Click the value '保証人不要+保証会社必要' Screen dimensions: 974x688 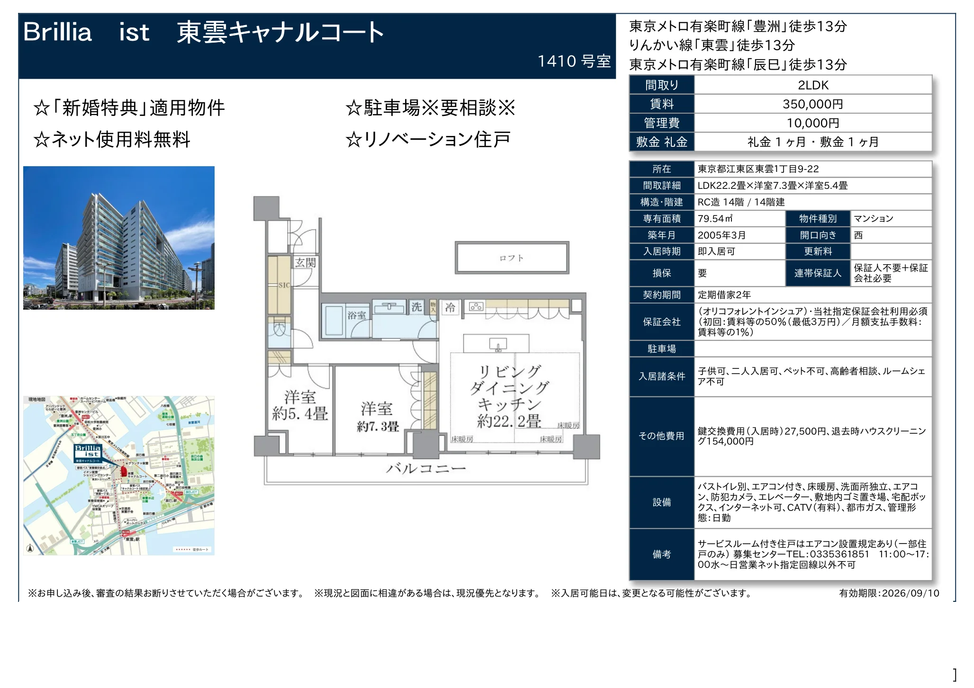pyautogui.click(x=891, y=273)
